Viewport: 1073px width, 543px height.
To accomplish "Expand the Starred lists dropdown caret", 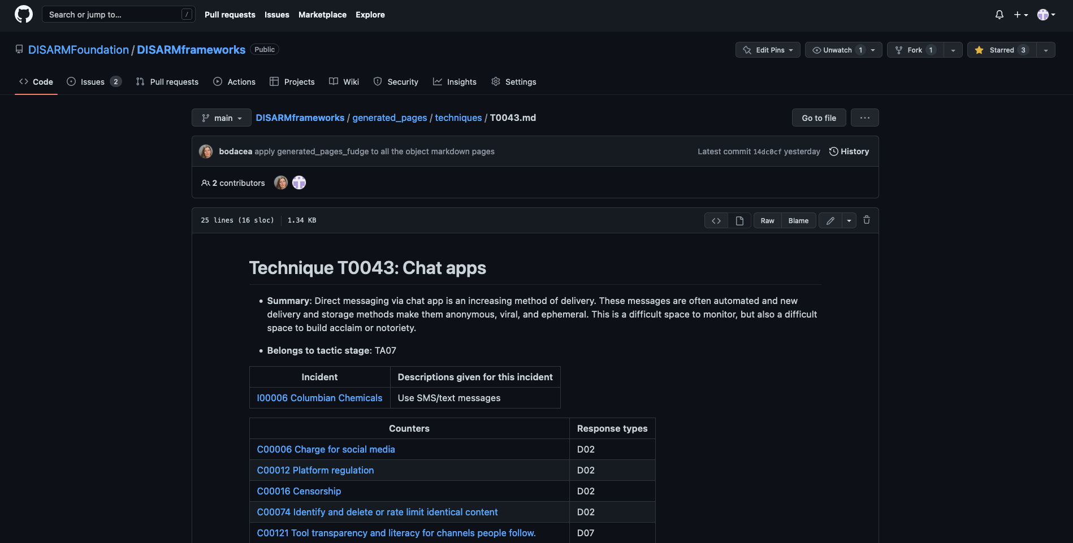I will point(1046,50).
